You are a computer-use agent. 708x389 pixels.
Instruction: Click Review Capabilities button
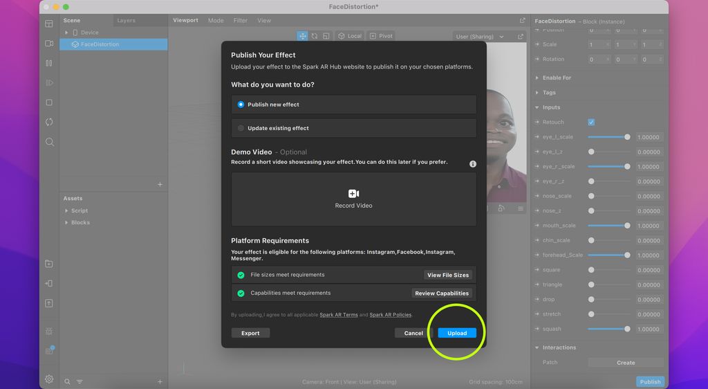pos(442,293)
